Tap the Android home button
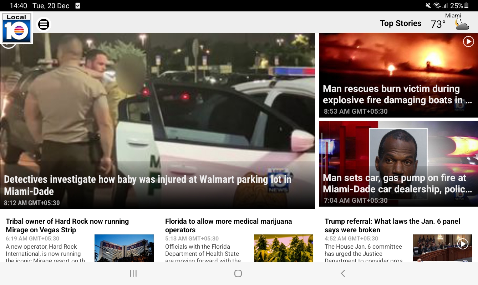Screen dimensions: 478x285 [x=238, y=273]
